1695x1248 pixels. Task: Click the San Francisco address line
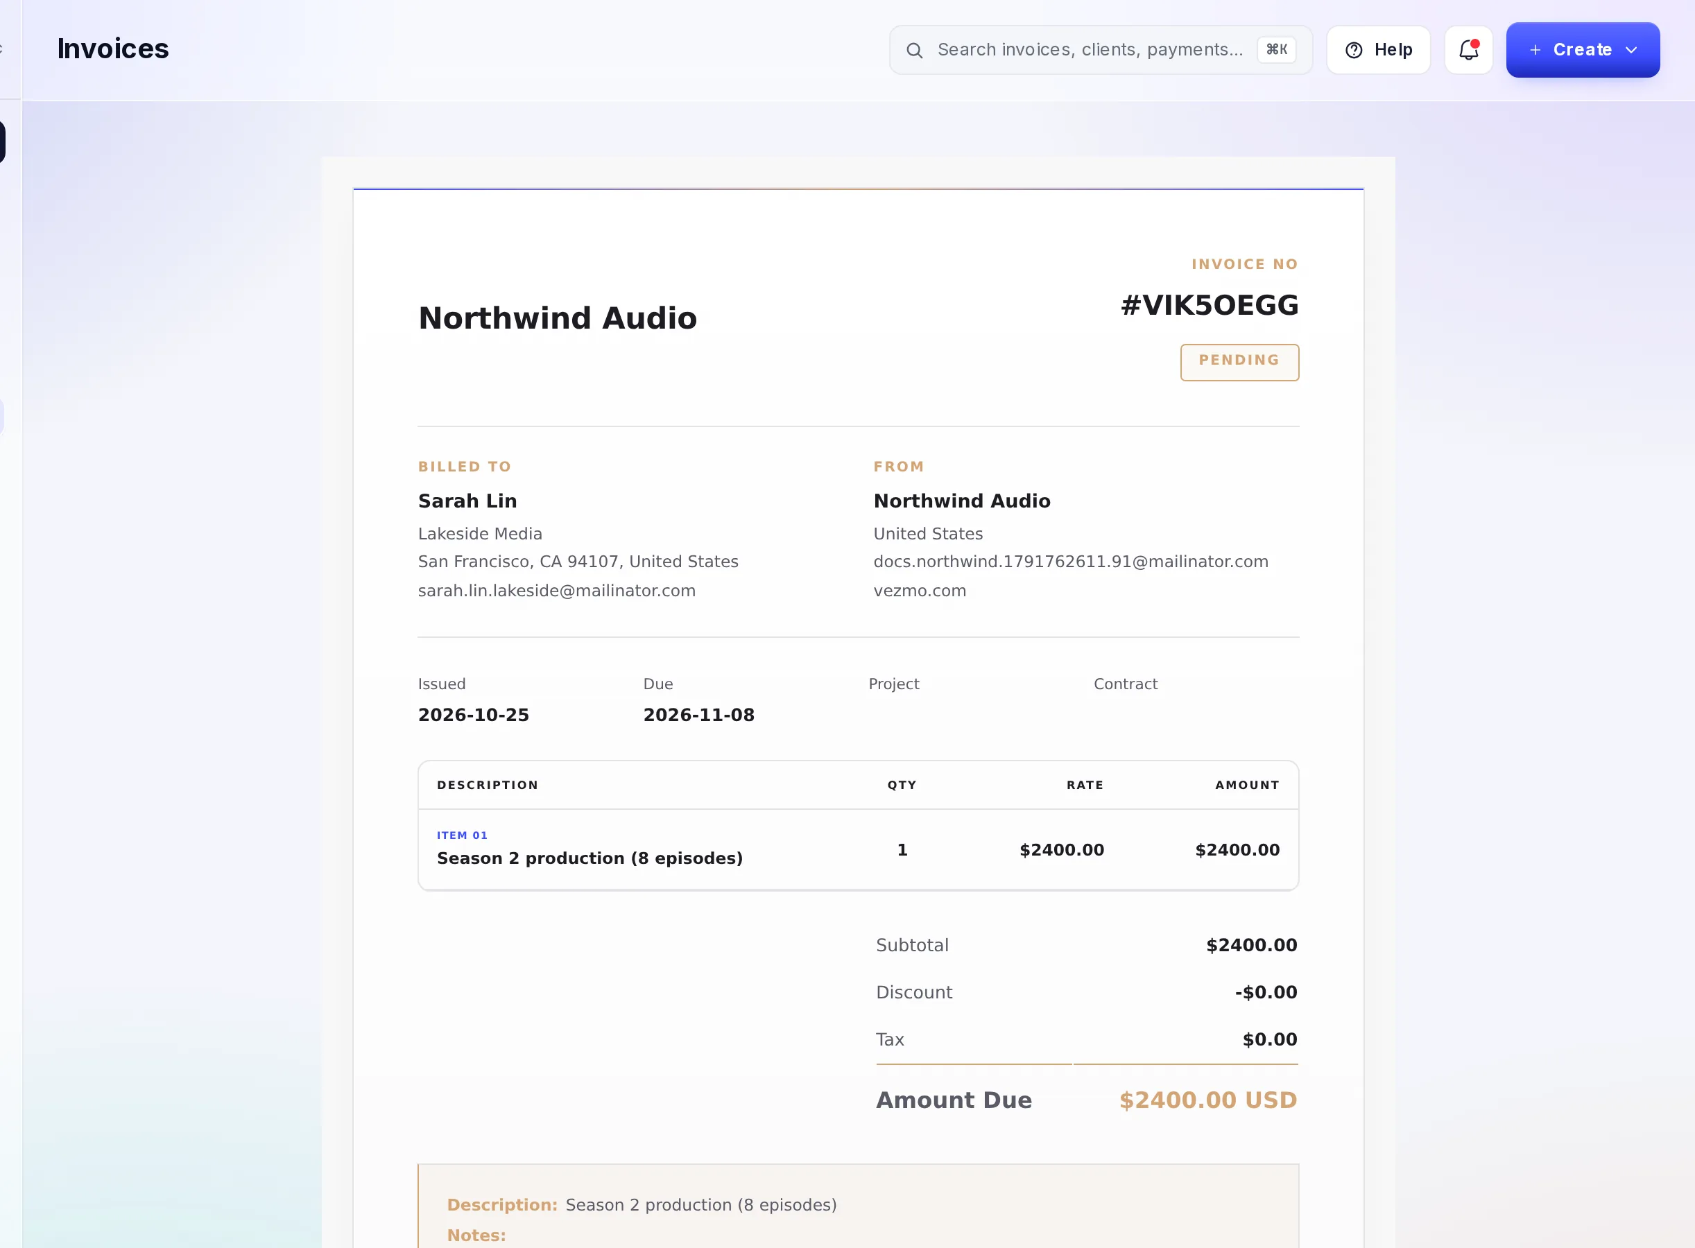point(577,562)
